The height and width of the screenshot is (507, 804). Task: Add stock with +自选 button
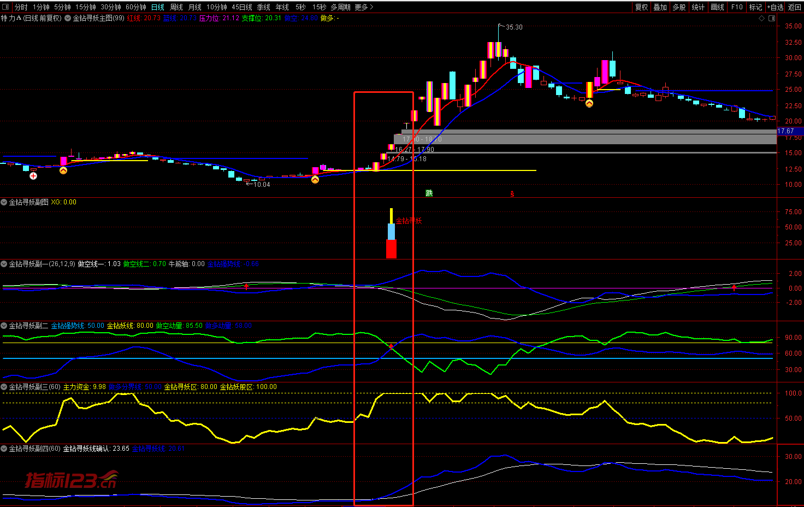[x=776, y=7]
